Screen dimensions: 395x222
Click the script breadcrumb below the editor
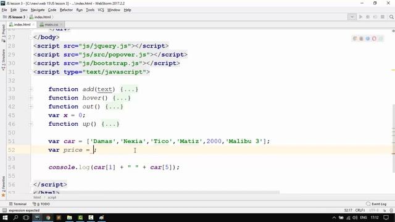click(x=52, y=197)
